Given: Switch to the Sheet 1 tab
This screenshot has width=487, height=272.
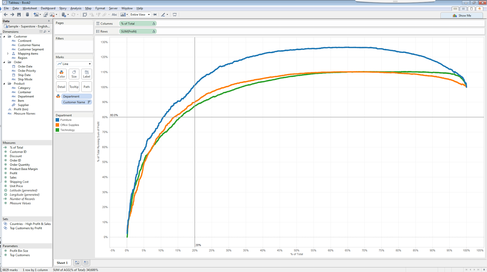Looking at the screenshot, I should coord(62,263).
